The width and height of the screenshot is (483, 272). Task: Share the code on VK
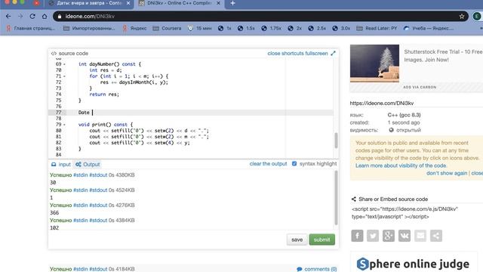point(405,236)
